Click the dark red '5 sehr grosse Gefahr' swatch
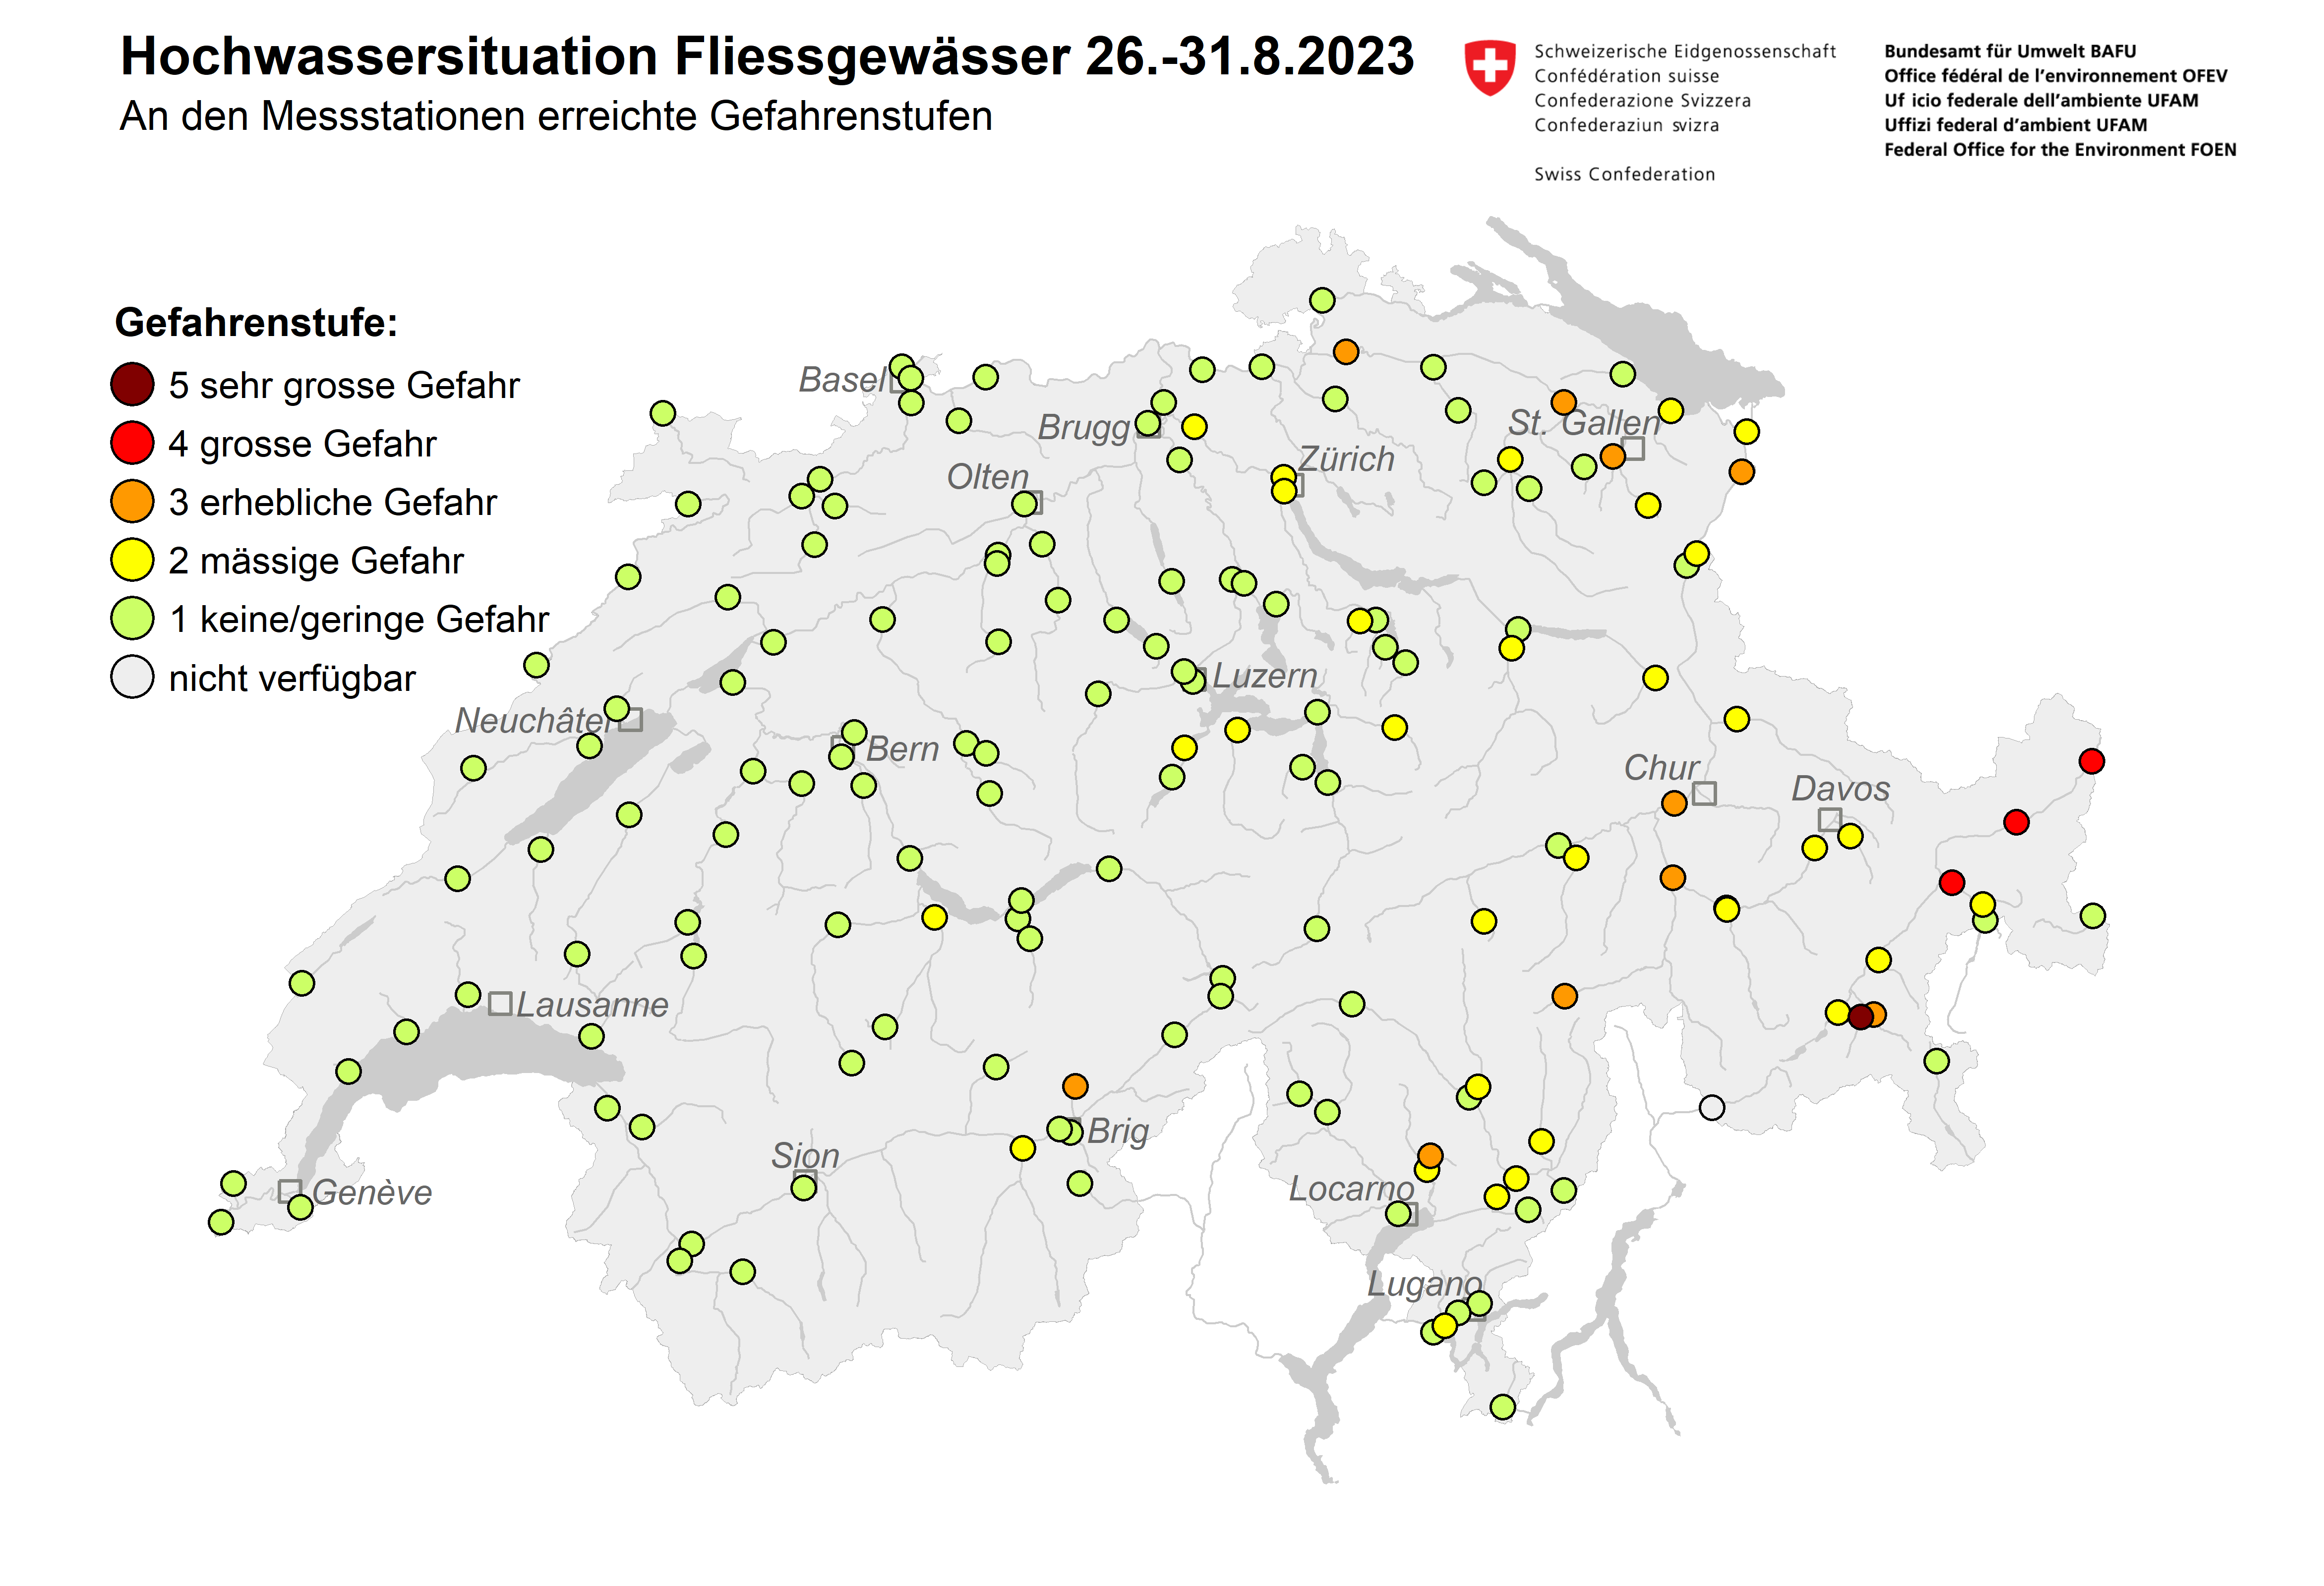The height and width of the screenshot is (1586, 2324). (x=132, y=384)
